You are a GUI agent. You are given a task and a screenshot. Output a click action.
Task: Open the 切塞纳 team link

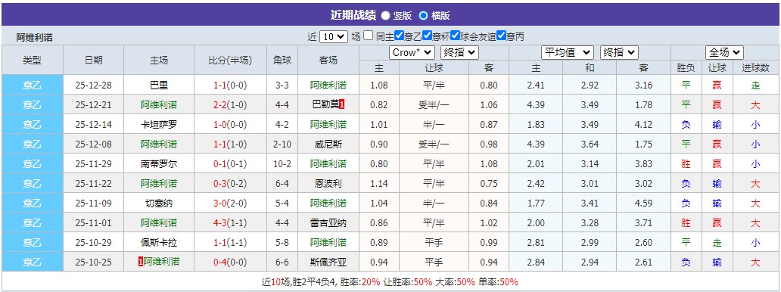(x=159, y=203)
